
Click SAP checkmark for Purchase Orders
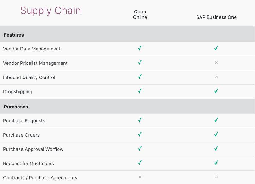[x=216, y=134]
